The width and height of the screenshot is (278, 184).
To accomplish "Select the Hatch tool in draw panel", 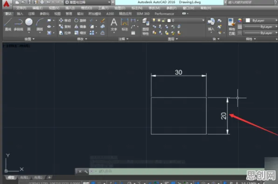I will pyautogui.click(x=49, y=33).
